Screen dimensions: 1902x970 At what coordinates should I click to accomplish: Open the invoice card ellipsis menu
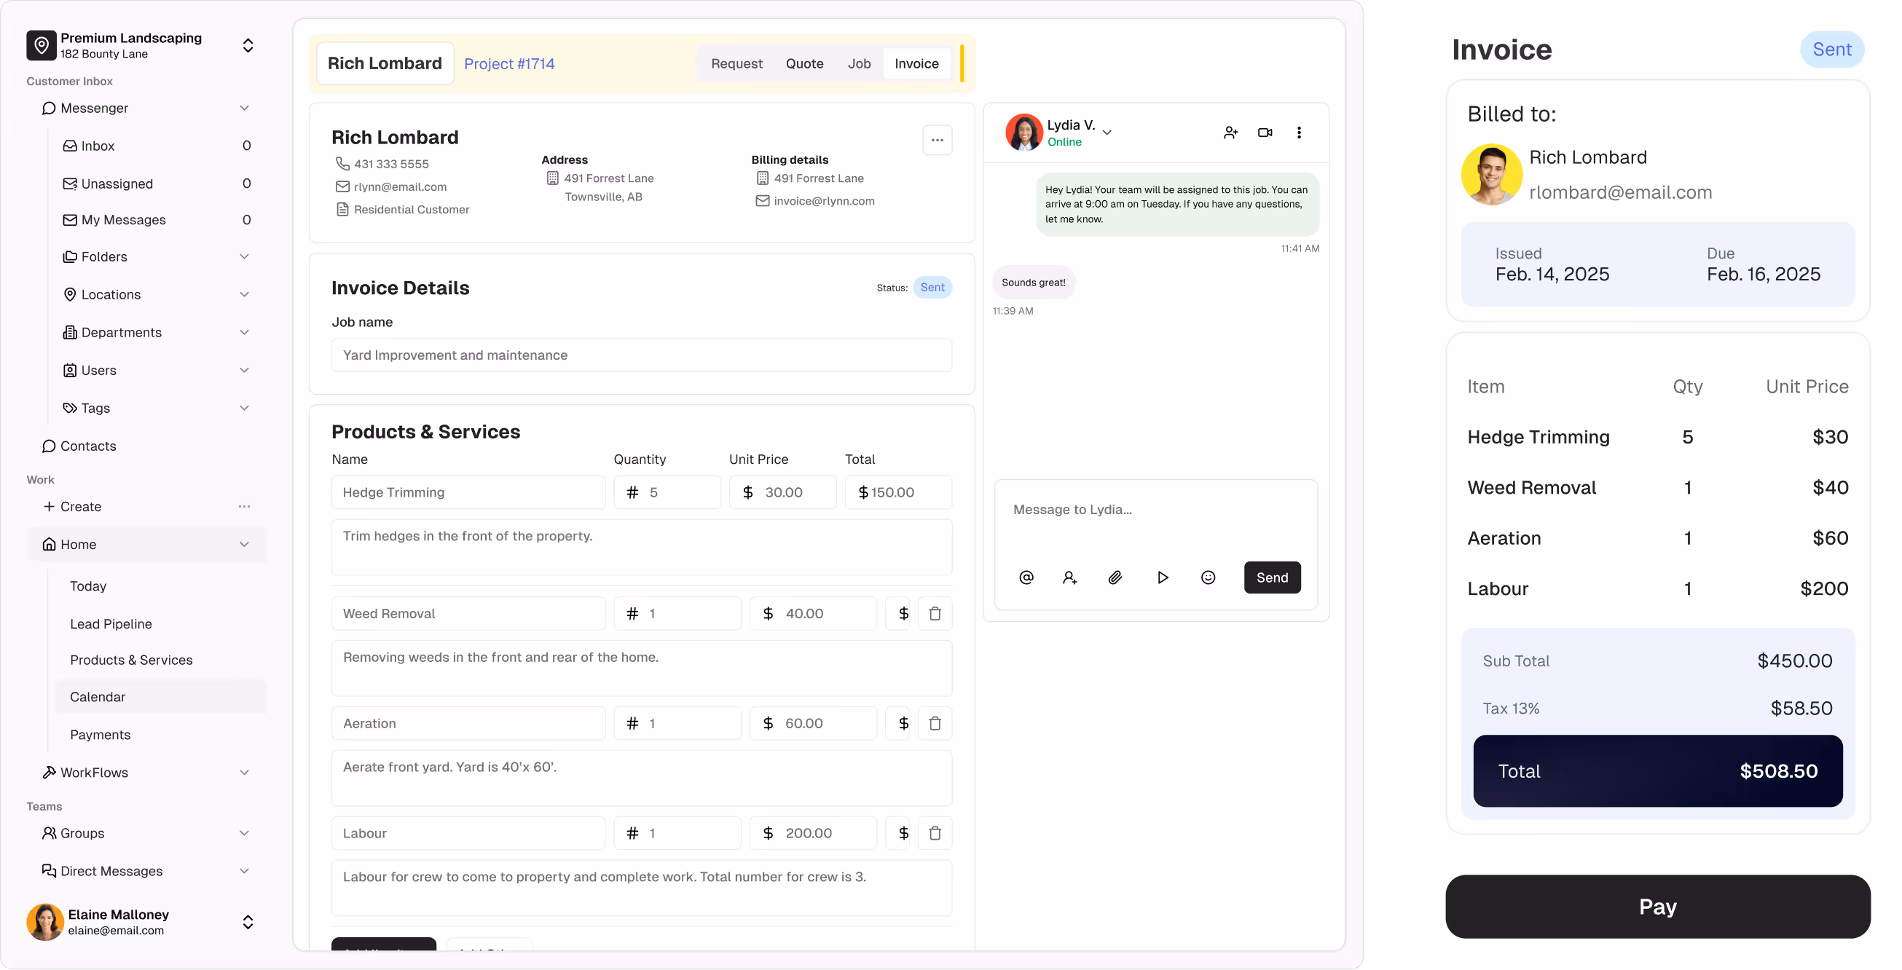(937, 140)
